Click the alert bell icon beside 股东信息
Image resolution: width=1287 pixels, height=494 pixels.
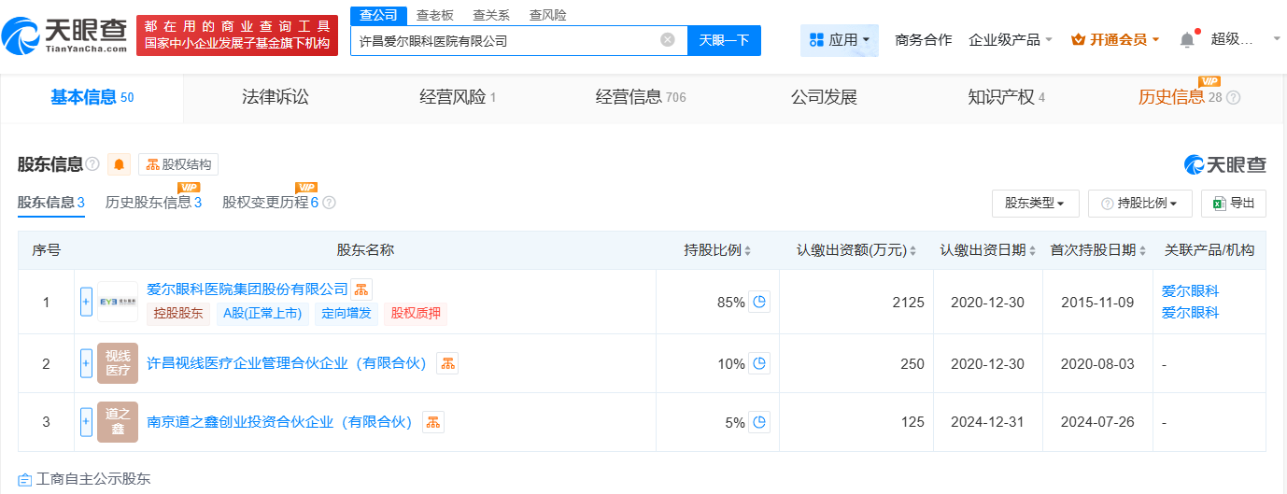120,164
